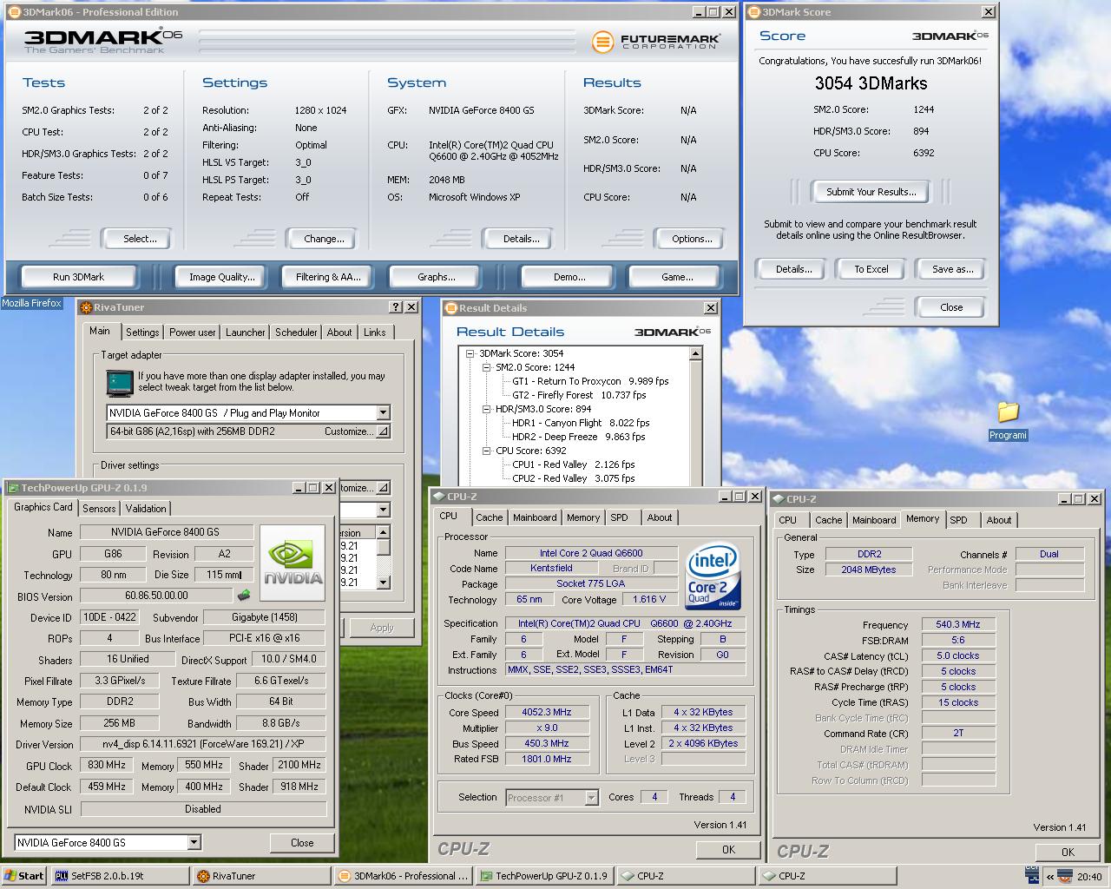Image resolution: width=1111 pixels, height=889 pixels.
Task: Switch to 3DMark06 - Professional in the taskbar
Action: coord(402,876)
